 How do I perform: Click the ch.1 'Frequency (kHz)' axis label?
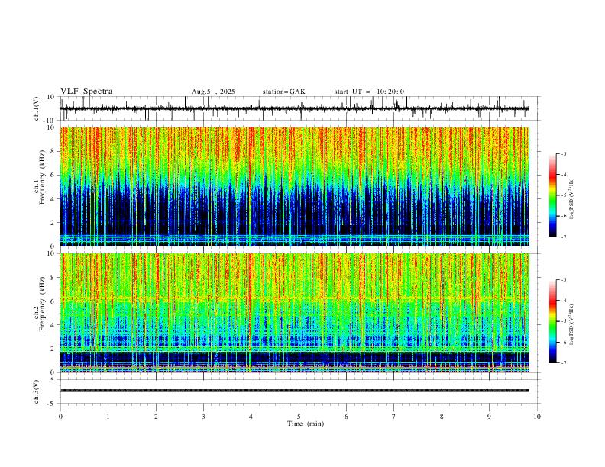[42, 179]
